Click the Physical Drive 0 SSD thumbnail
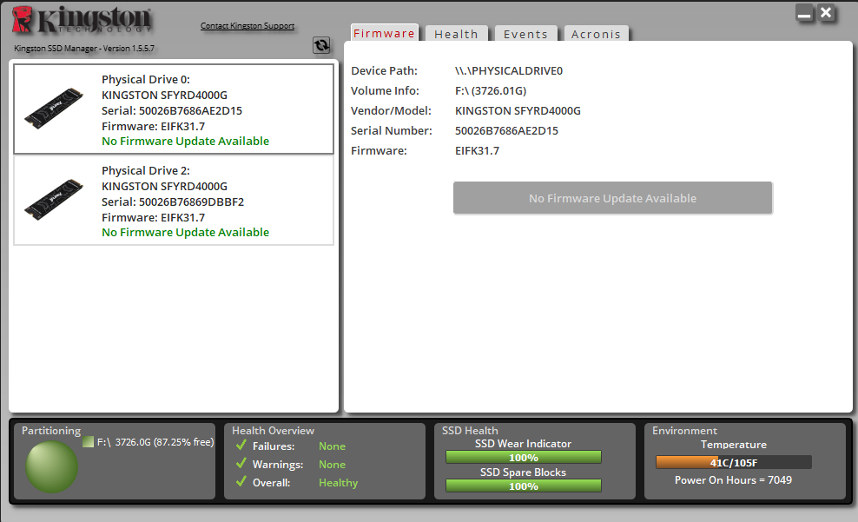 tap(53, 109)
